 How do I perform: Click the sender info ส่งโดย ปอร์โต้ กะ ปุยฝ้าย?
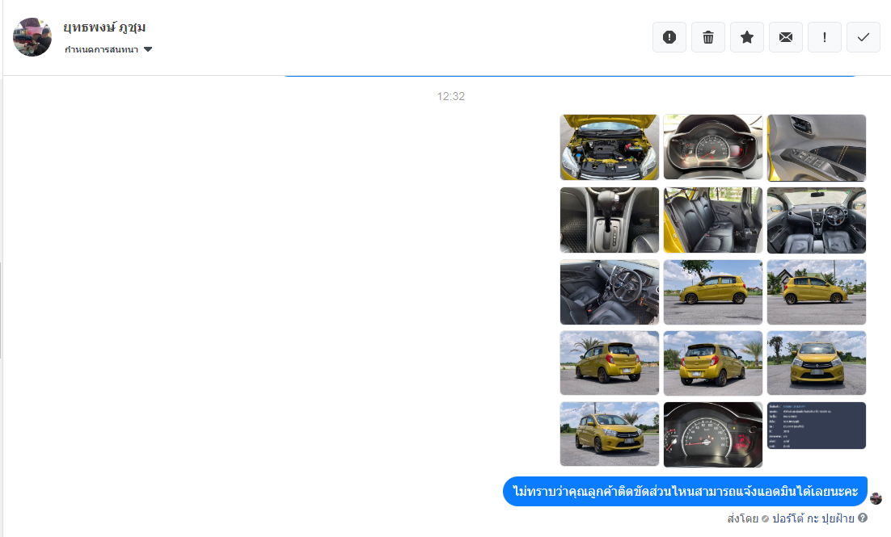click(791, 518)
